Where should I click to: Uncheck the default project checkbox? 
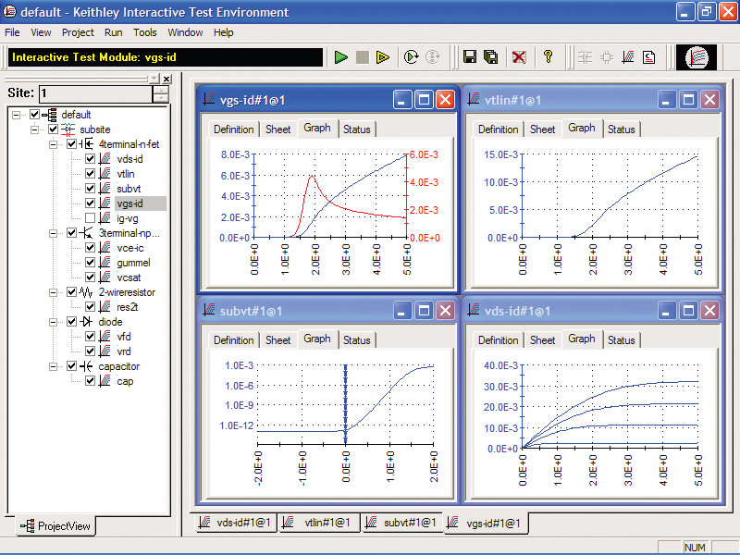point(34,114)
